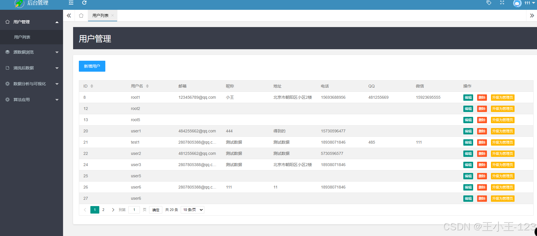The height and width of the screenshot is (236, 537).
Task: Delete user2 in row 22
Action: click(482, 154)
